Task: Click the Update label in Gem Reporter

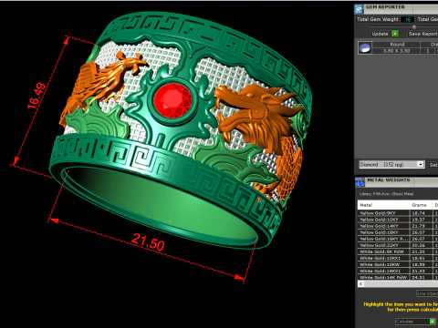Action: (380, 34)
